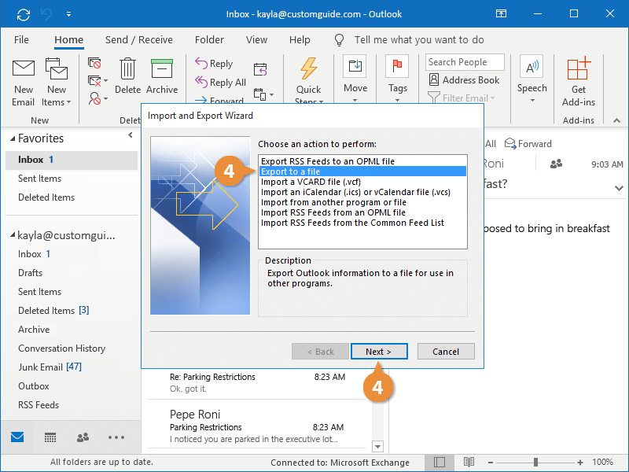Switch to Normal view status icon
Screen dimensions: 629x472
[440, 463]
